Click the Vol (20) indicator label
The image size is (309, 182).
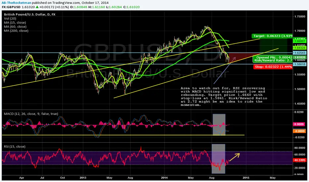[x=10, y=19]
